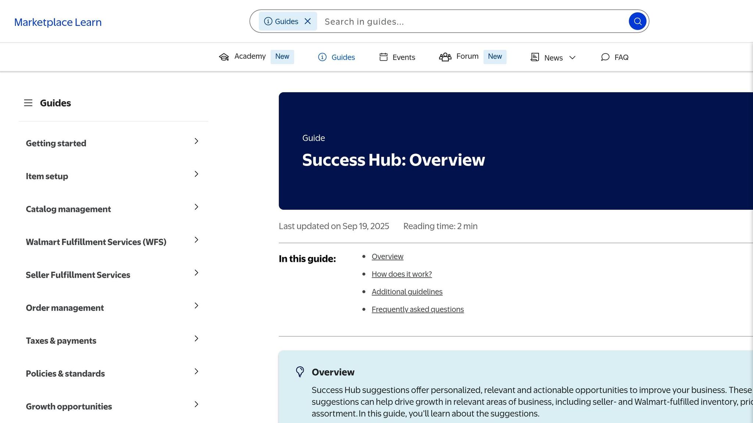Viewport: 753px width, 423px height.
Task: Select the Item setup sidebar label
Action: (47, 176)
